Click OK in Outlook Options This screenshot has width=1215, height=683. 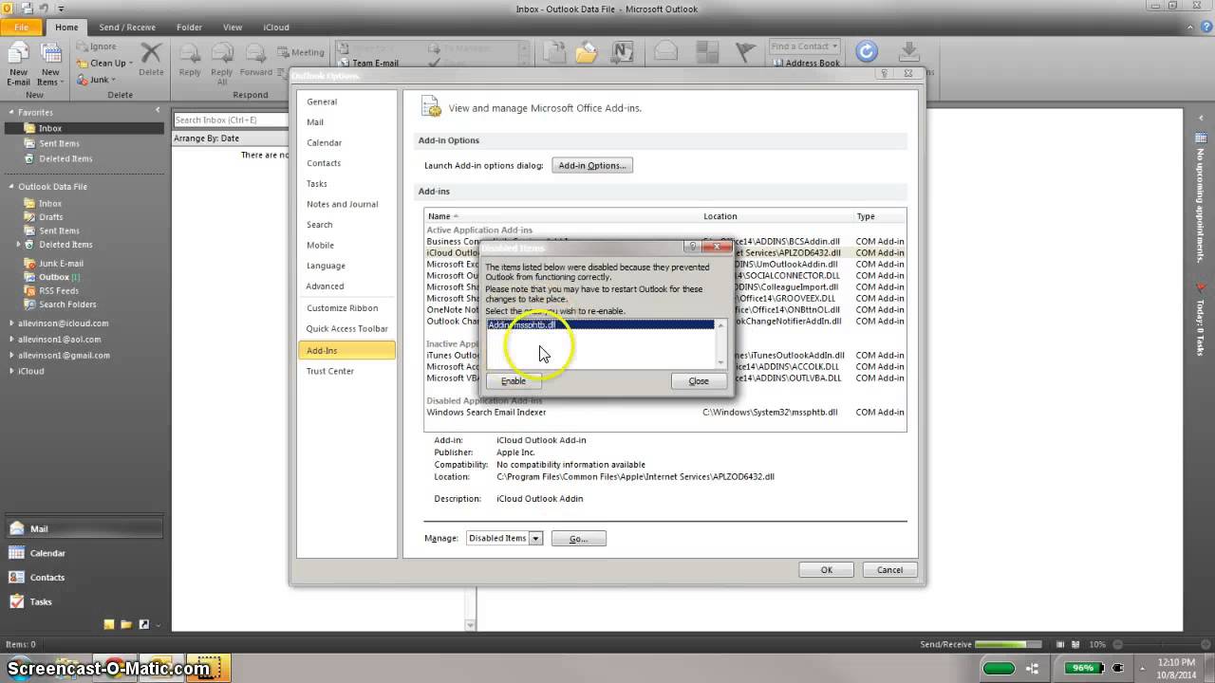point(826,570)
